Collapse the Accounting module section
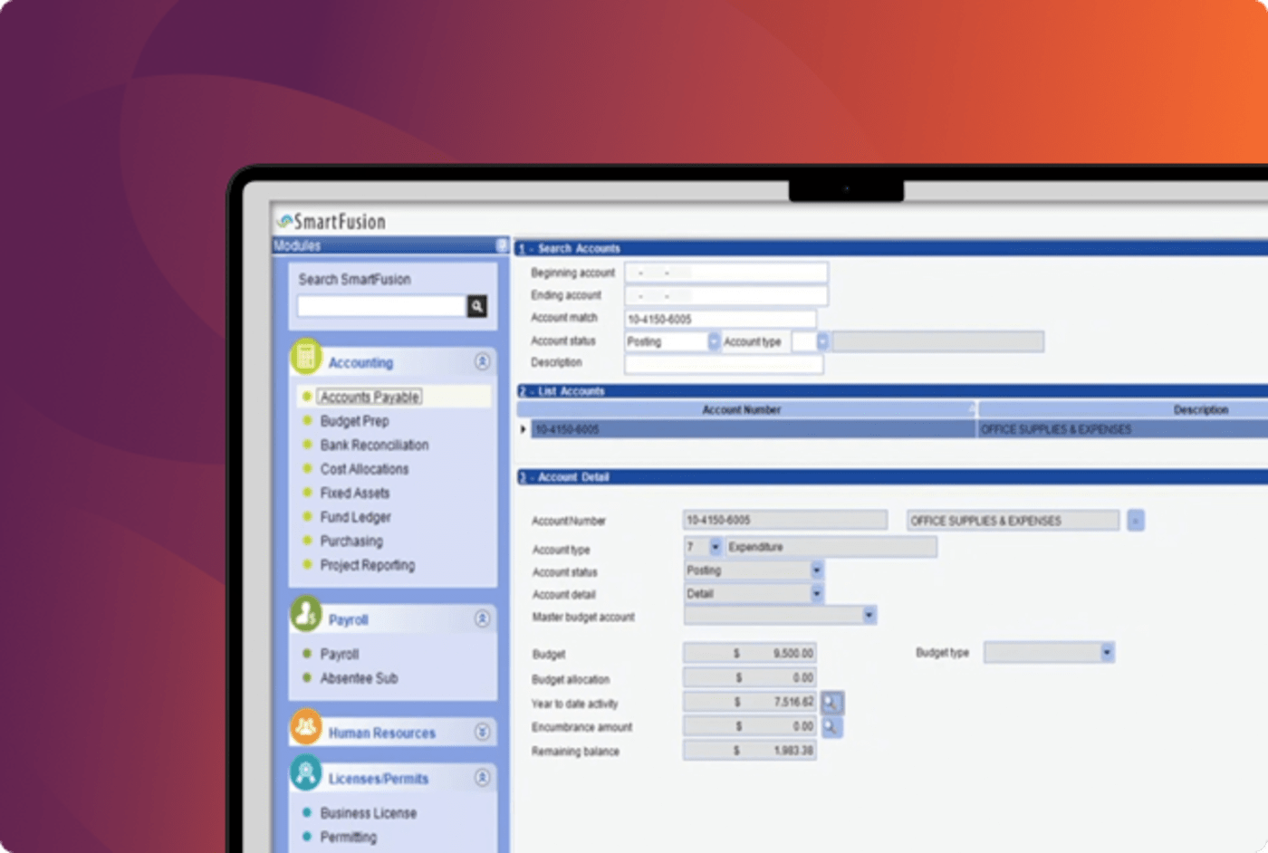 [482, 361]
